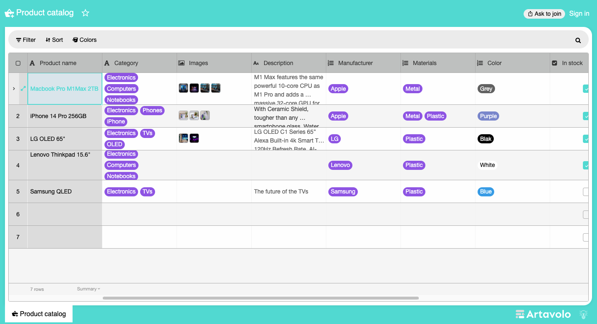The width and height of the screenshot is (597, 324).
Task: Select row number 6
Action: [x=18, y=214]
